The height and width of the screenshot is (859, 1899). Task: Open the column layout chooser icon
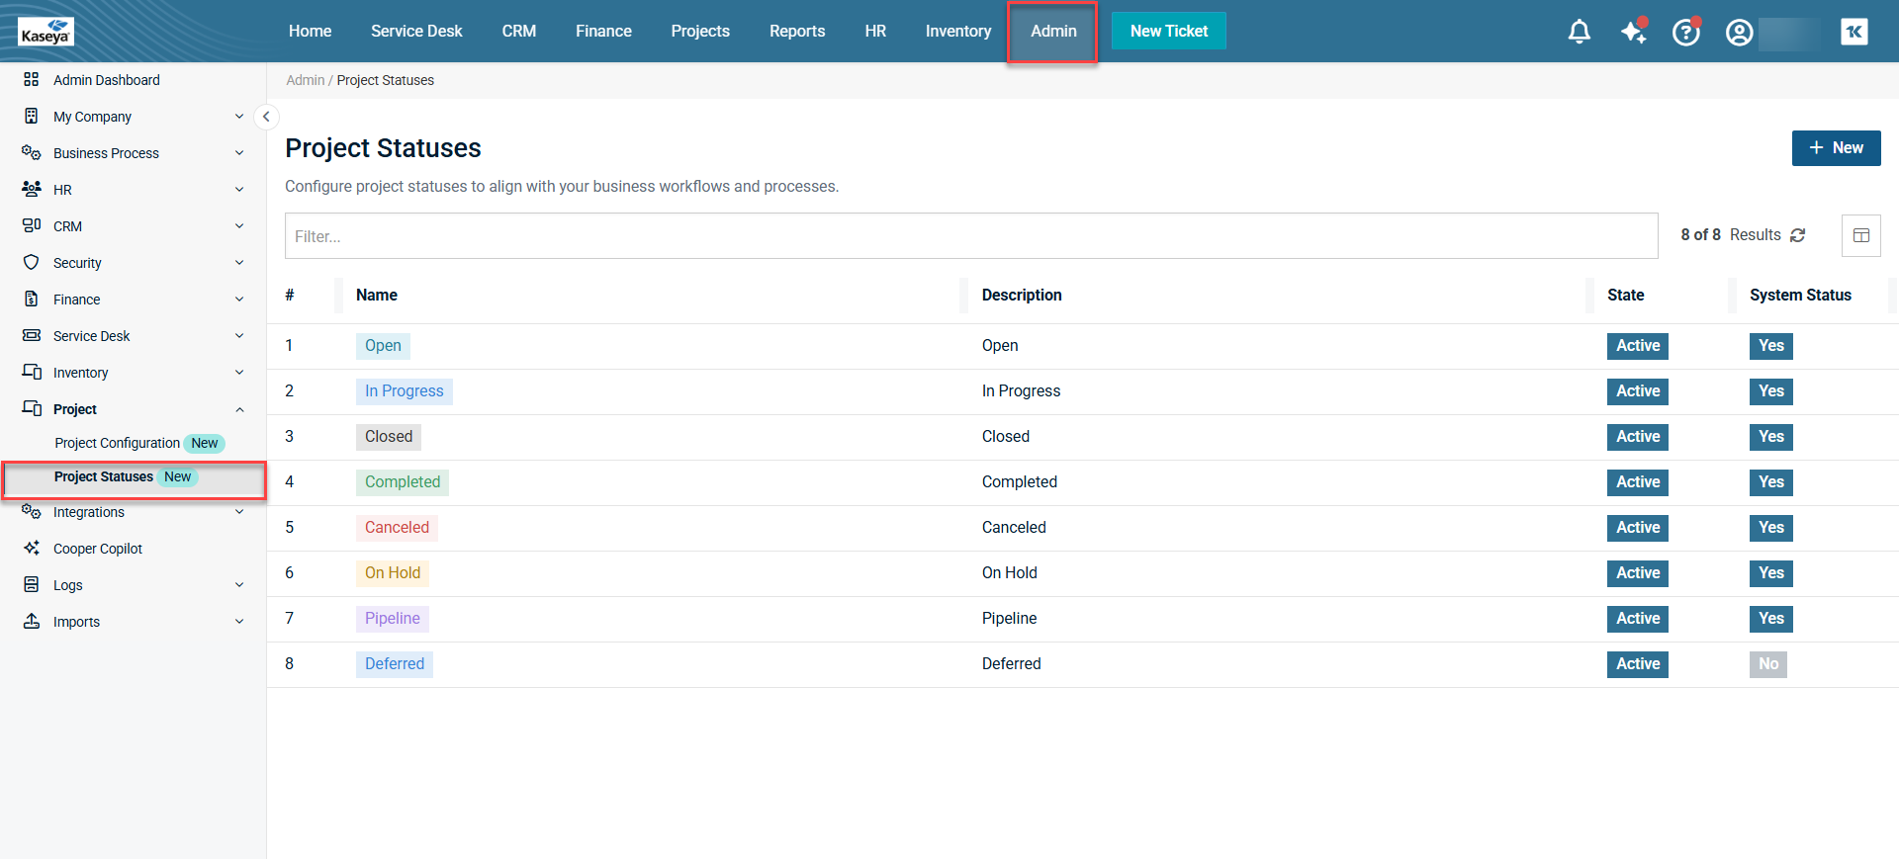[x=1860, y=235]
